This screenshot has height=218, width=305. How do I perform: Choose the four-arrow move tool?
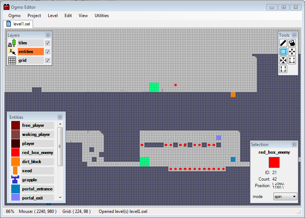292,52
